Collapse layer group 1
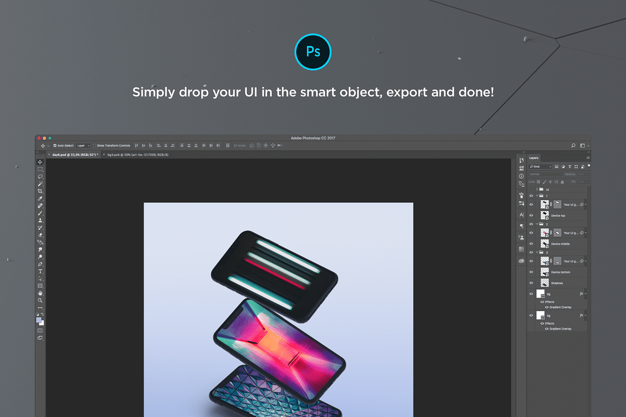 tap(537, 195)
